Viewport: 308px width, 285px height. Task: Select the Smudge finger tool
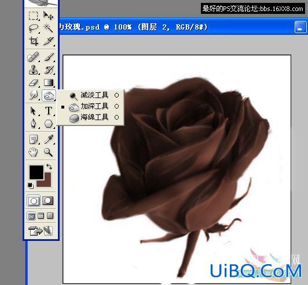33,96
